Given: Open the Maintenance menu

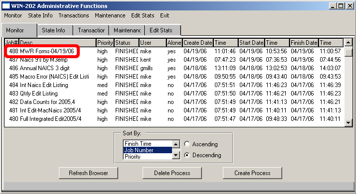Looking at the screenshot, I should pos(110,15).
